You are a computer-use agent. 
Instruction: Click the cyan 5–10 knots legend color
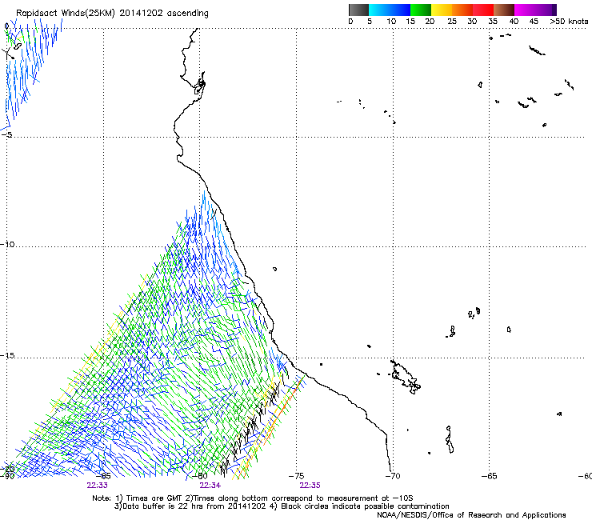click(x=379, y=10)
